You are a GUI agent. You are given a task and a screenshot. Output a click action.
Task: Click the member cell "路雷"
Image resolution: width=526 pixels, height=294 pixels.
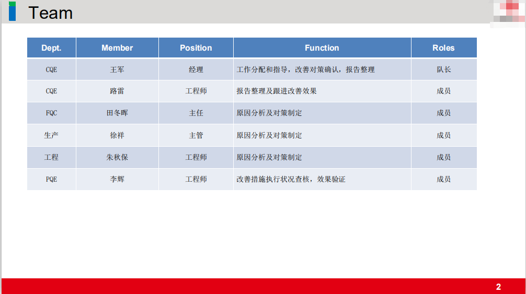point(117,91)
